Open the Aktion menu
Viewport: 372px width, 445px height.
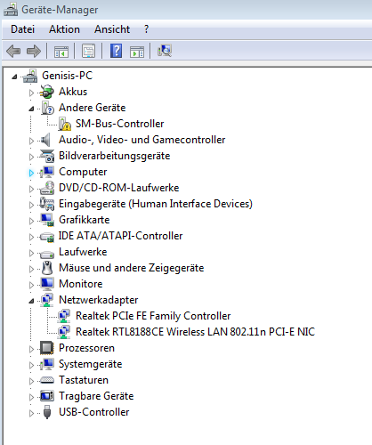coord(64,29)
